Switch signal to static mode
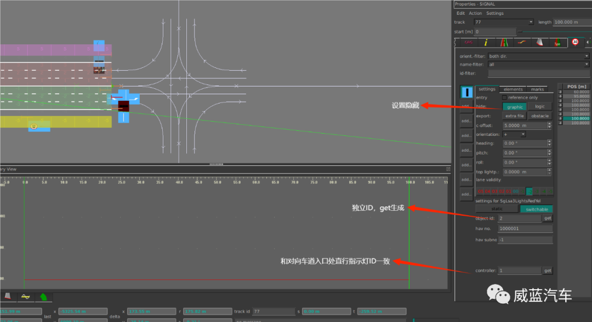Viewport: 592px width, 322px height. coord(496,209)
